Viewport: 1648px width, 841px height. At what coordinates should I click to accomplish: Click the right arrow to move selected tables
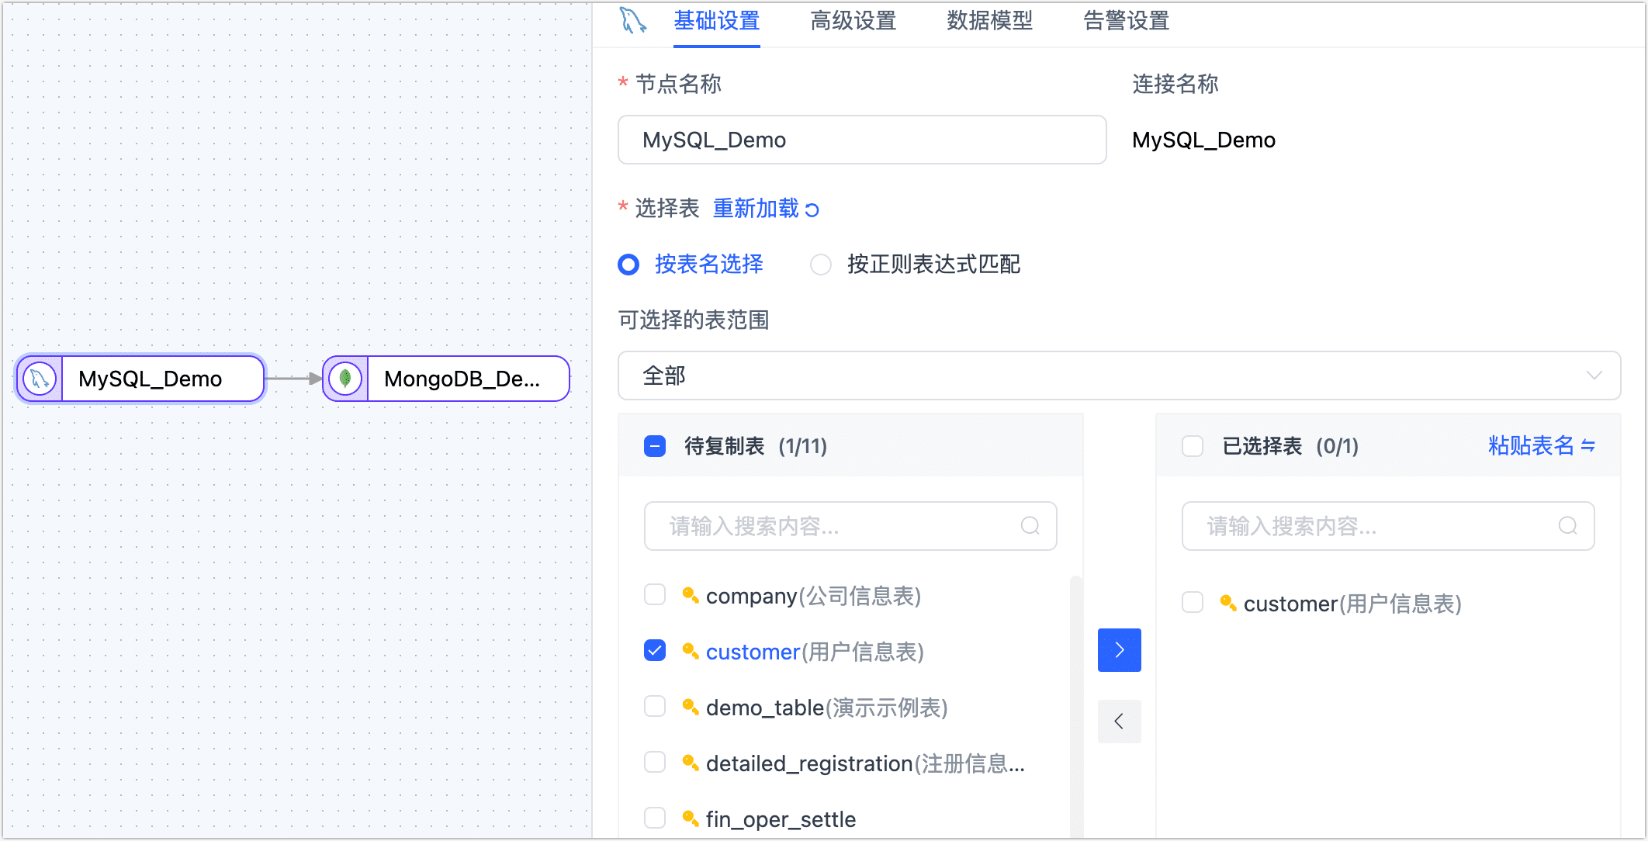point(1119,649)
